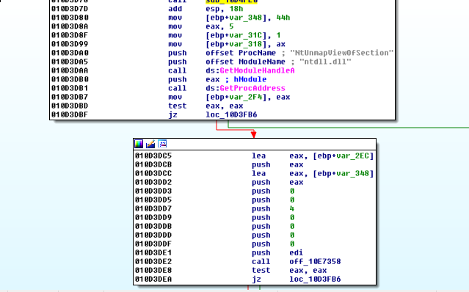Click the group nodes icon in node header
Screen dimensions: 469x292
point(162,144)
